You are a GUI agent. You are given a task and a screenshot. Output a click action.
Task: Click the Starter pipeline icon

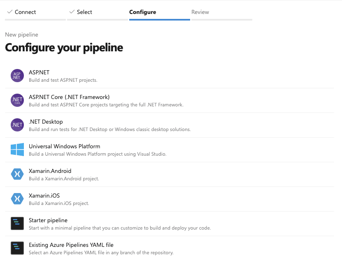17,223
